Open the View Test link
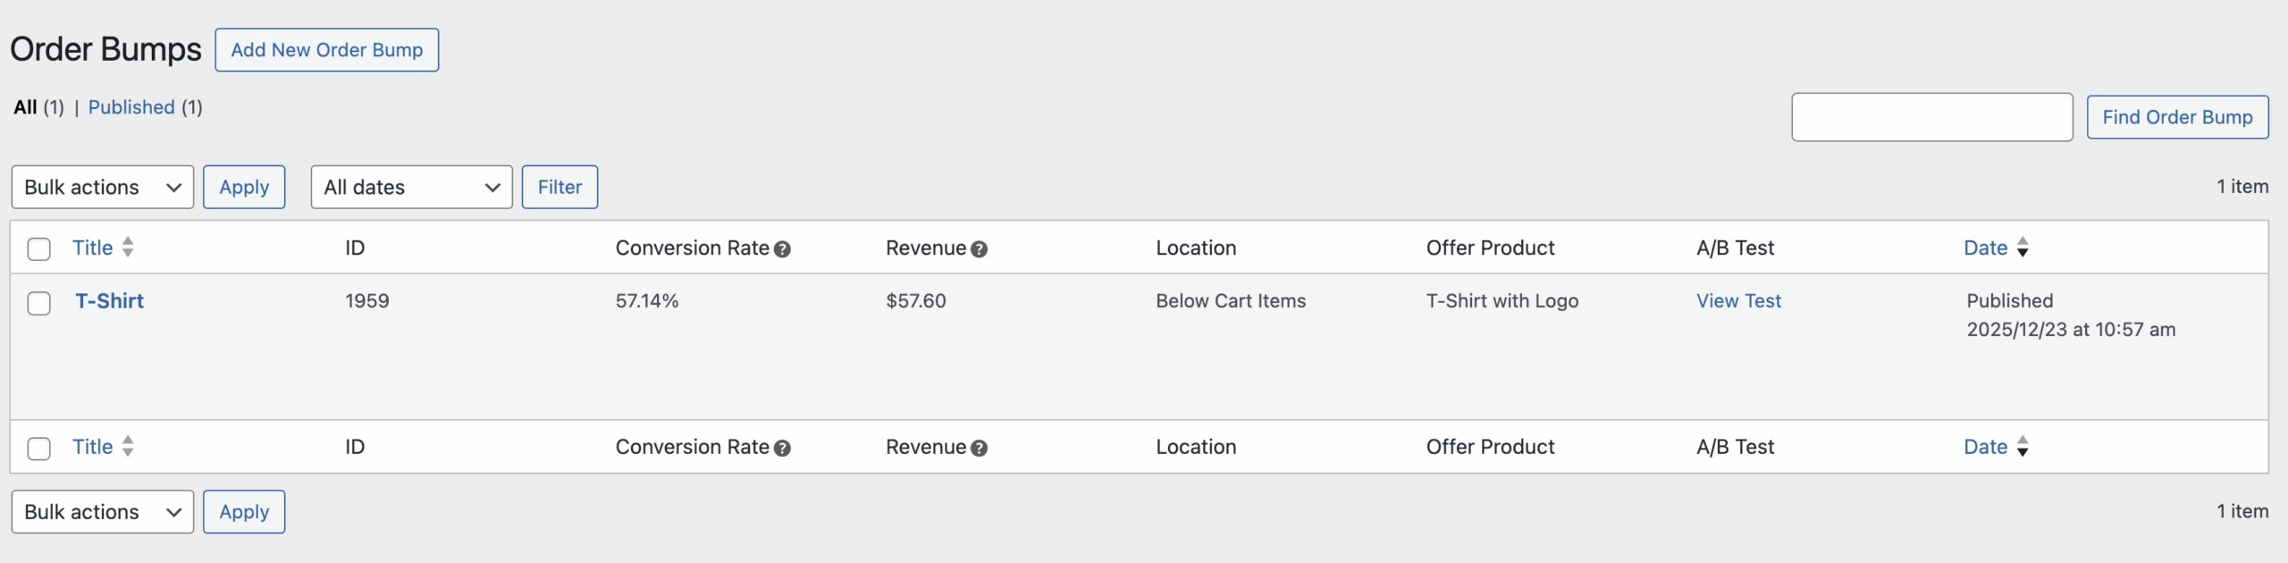 point(1738,301)
